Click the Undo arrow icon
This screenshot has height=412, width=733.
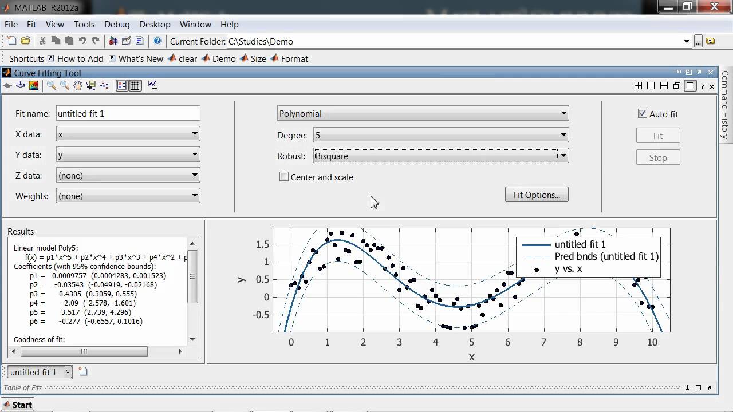click(82, 41)
